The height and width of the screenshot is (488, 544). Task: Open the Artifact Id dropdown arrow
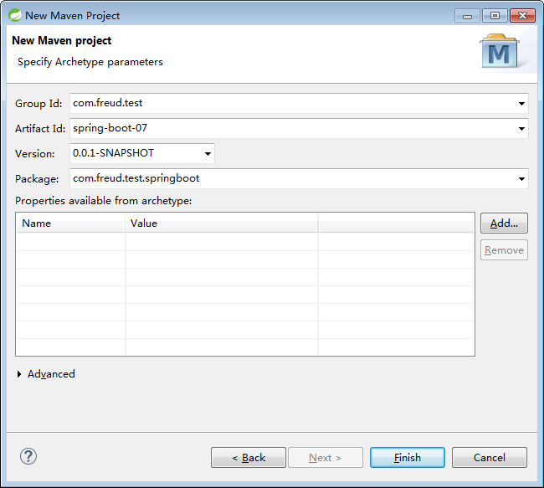tap(521, 129)
